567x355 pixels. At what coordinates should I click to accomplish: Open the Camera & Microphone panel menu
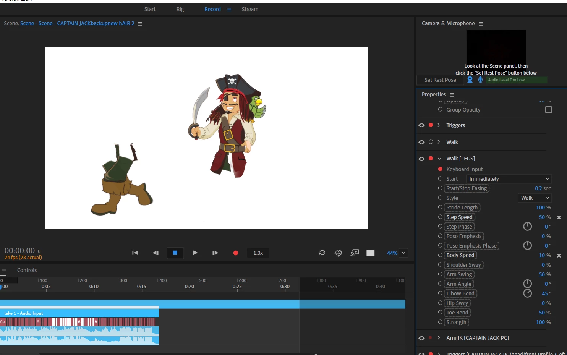tap(481, 24)
